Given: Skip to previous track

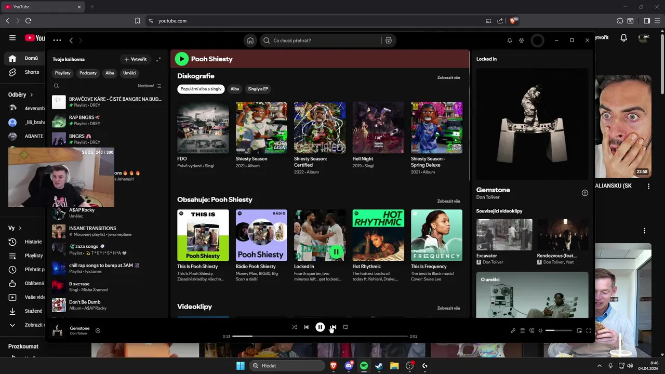Looking at the screenshot, I should tap(307, 327).
